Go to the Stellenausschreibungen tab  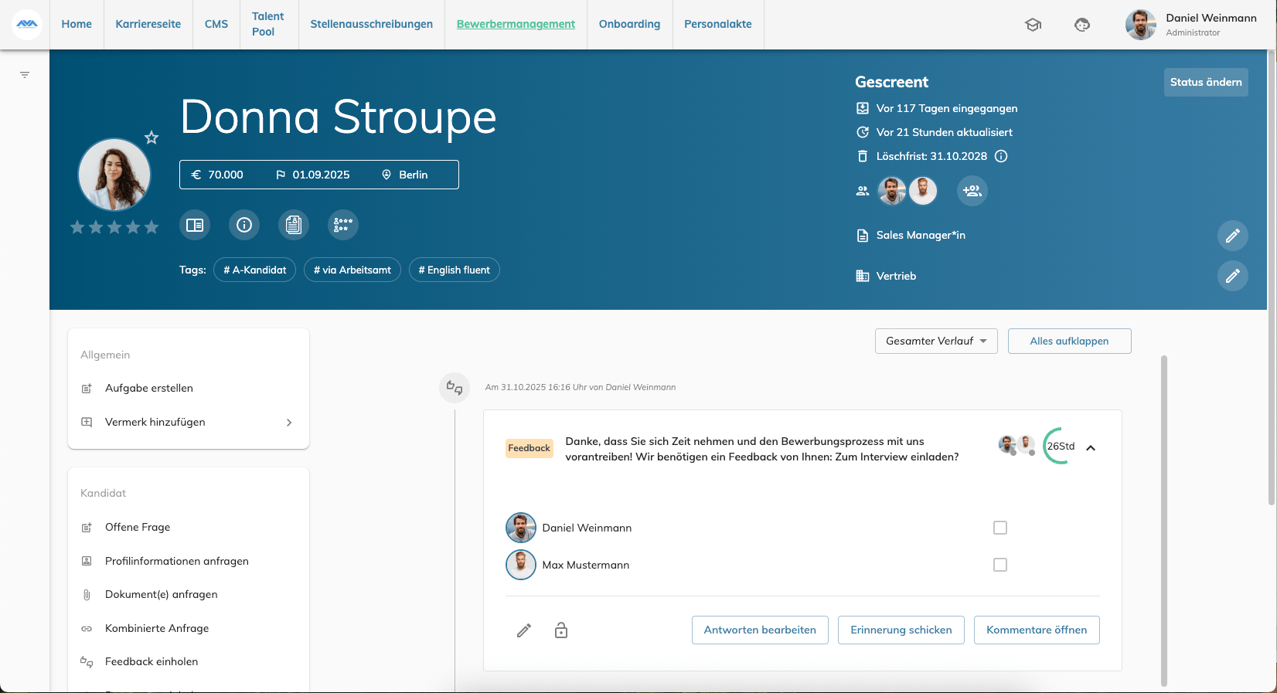[371, 24]
